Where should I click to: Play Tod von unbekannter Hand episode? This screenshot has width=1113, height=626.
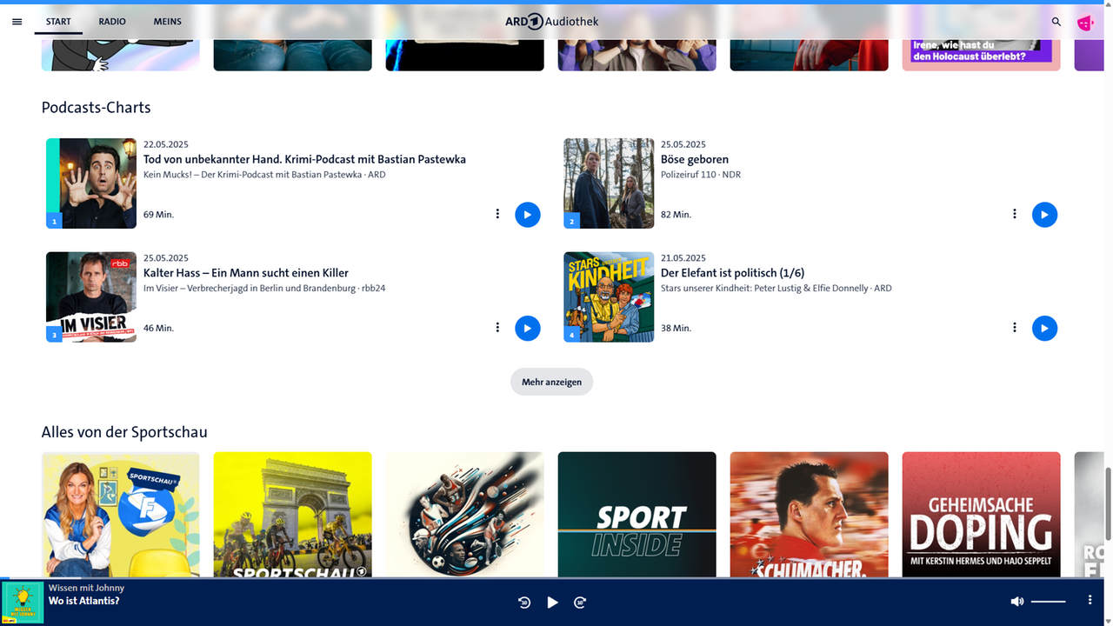pyautogui.click(x=528, y=215)
